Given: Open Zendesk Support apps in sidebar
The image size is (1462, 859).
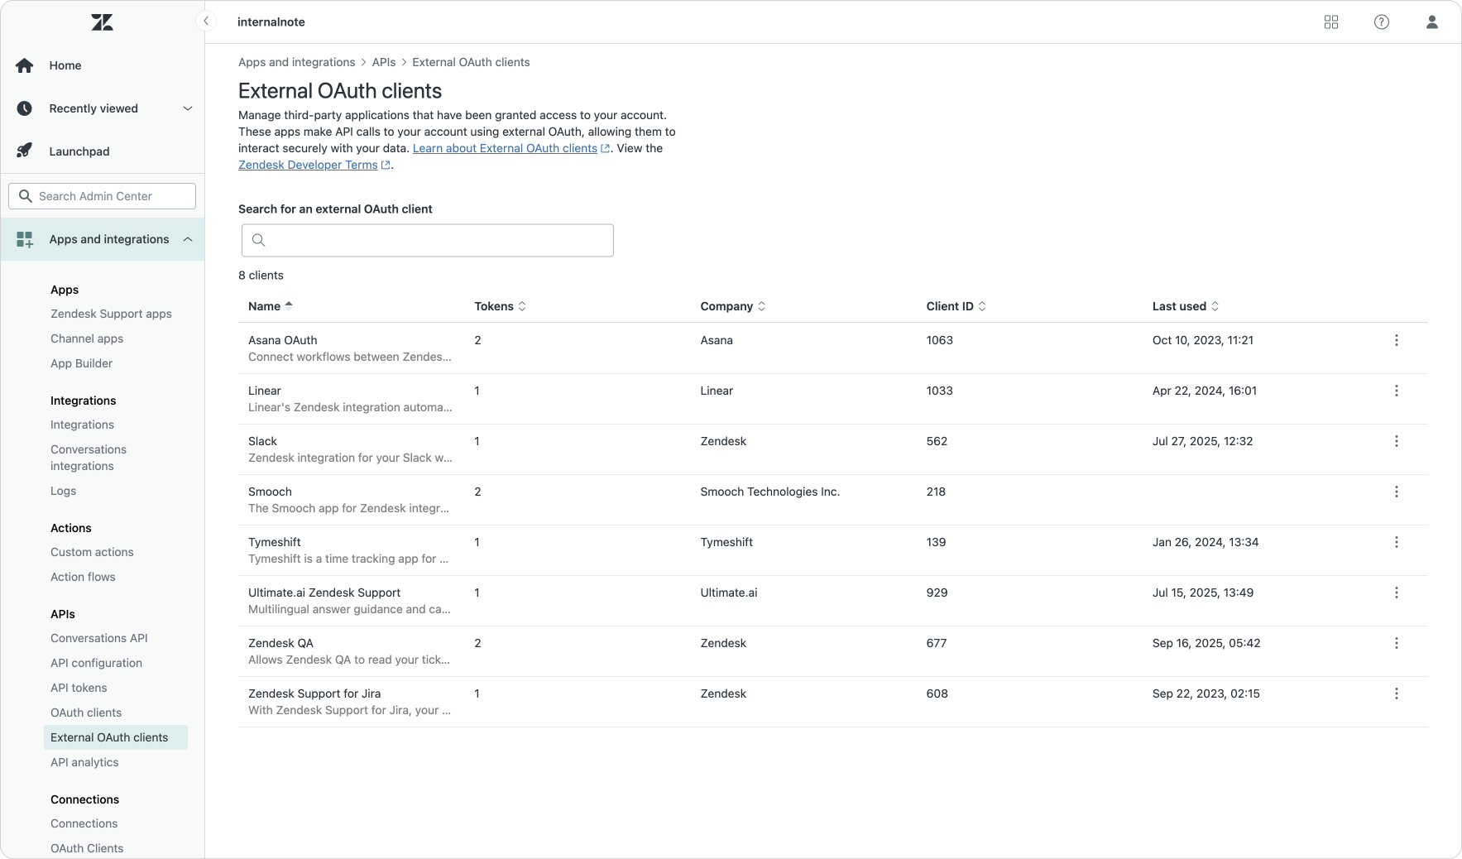Looking at the screenshot, I should coord(111,314).
